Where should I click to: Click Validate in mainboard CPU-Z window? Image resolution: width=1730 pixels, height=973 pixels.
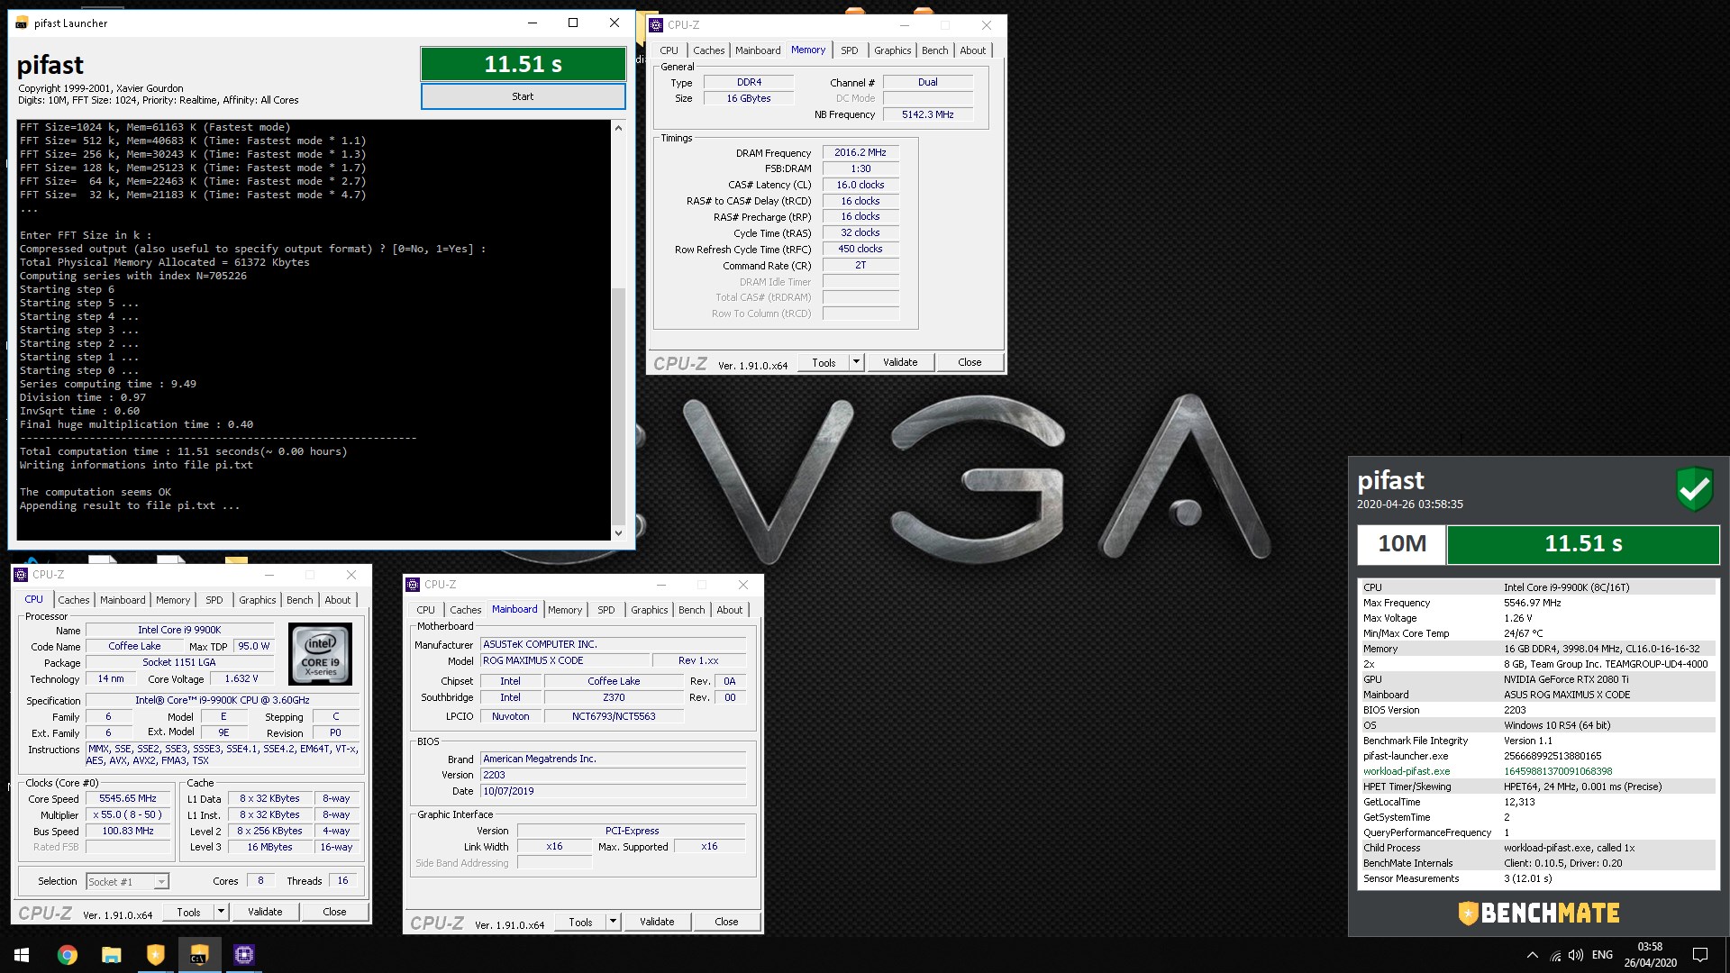pos(657,922)
